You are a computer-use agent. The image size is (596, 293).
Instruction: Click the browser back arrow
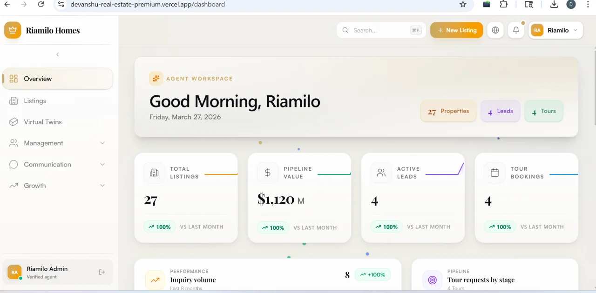point(7,4)
